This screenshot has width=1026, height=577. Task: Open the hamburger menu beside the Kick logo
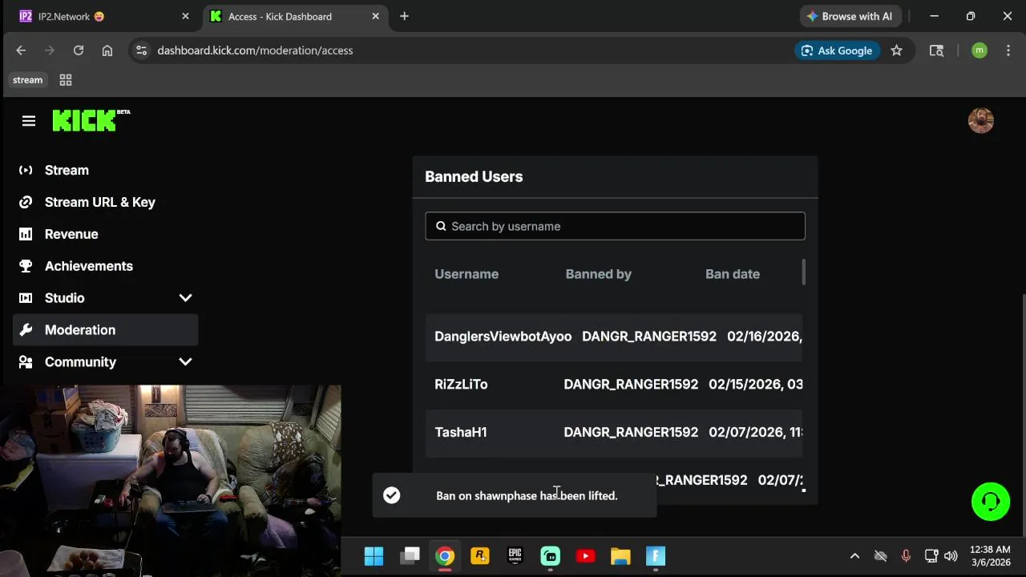click(x=29, y=121)
